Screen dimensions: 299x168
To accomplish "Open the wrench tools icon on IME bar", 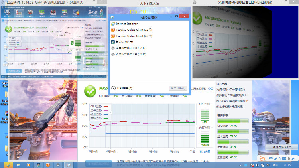I will point(293,158).
